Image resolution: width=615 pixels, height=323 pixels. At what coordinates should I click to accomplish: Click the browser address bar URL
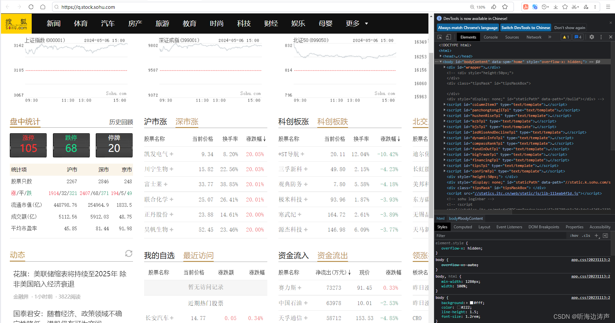pos(88,7)
